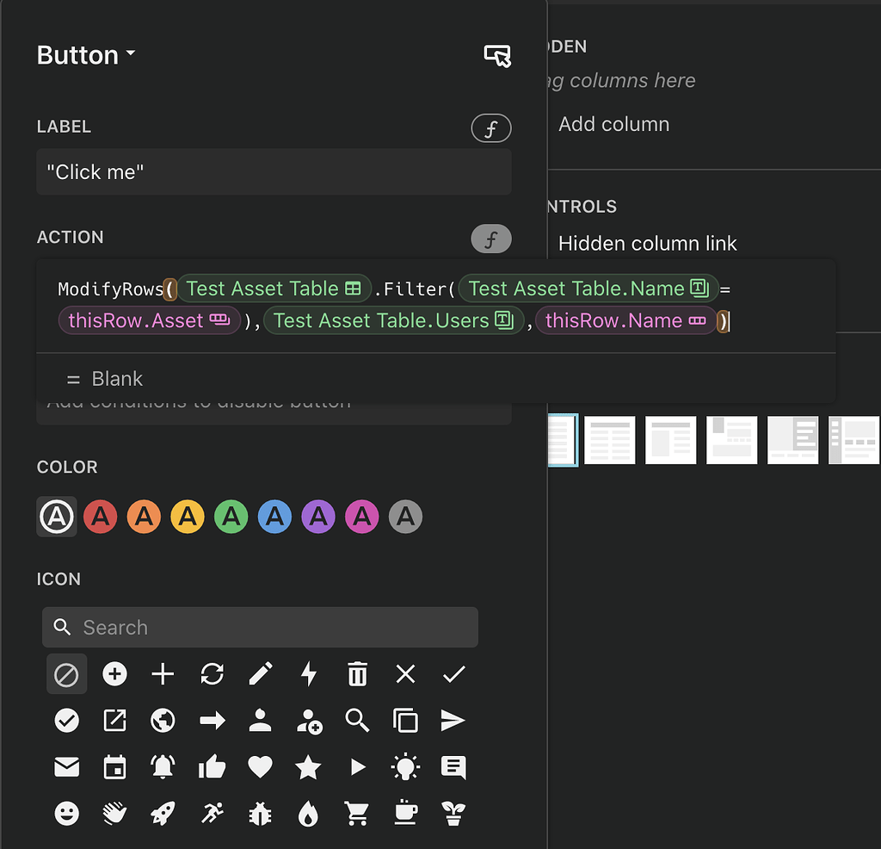The width and height of the screenshot is (881, 849).
Task: Pick the blue color swatch
Action: pyautogui.click(x=274, y=517)
